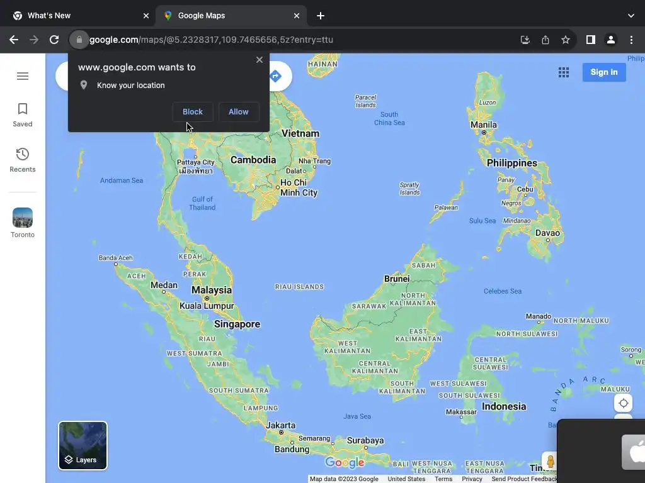Click the site lock icon
The height and width of the screenshot is (483, 645).
[79, 40]
